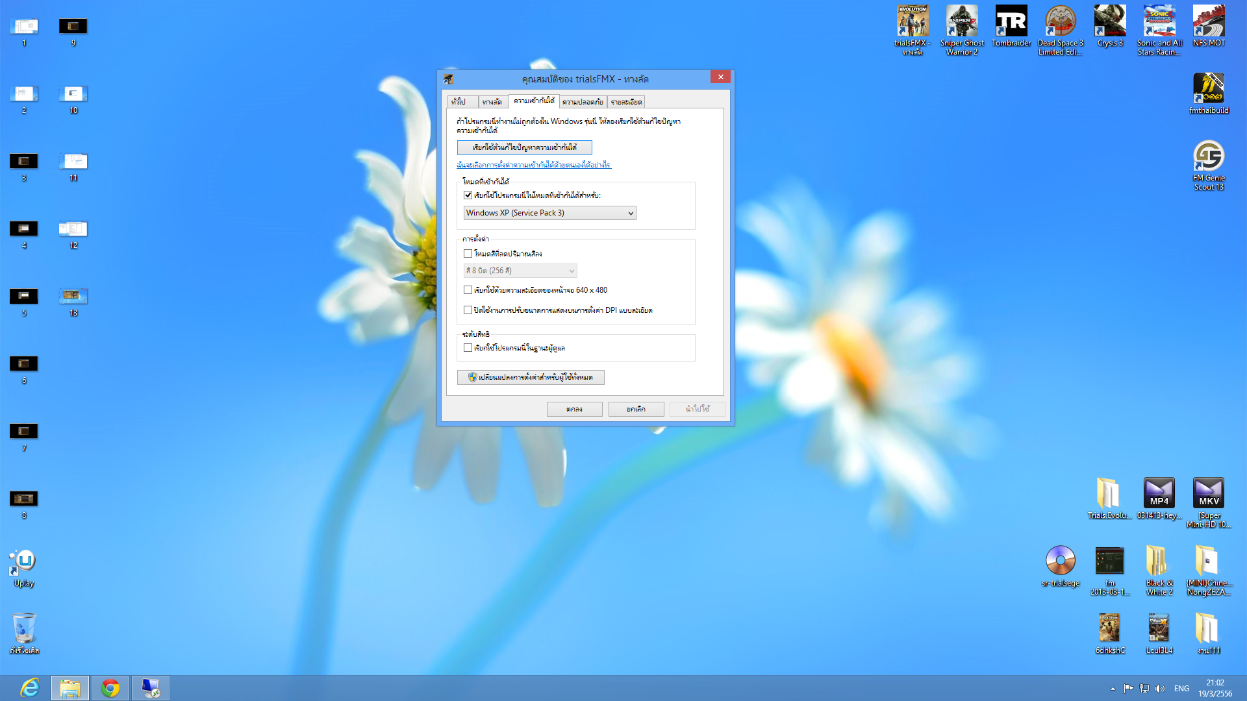Show hidden tray icons arrow in taskbar
Screen dimensions: 1247x701
1113,689
